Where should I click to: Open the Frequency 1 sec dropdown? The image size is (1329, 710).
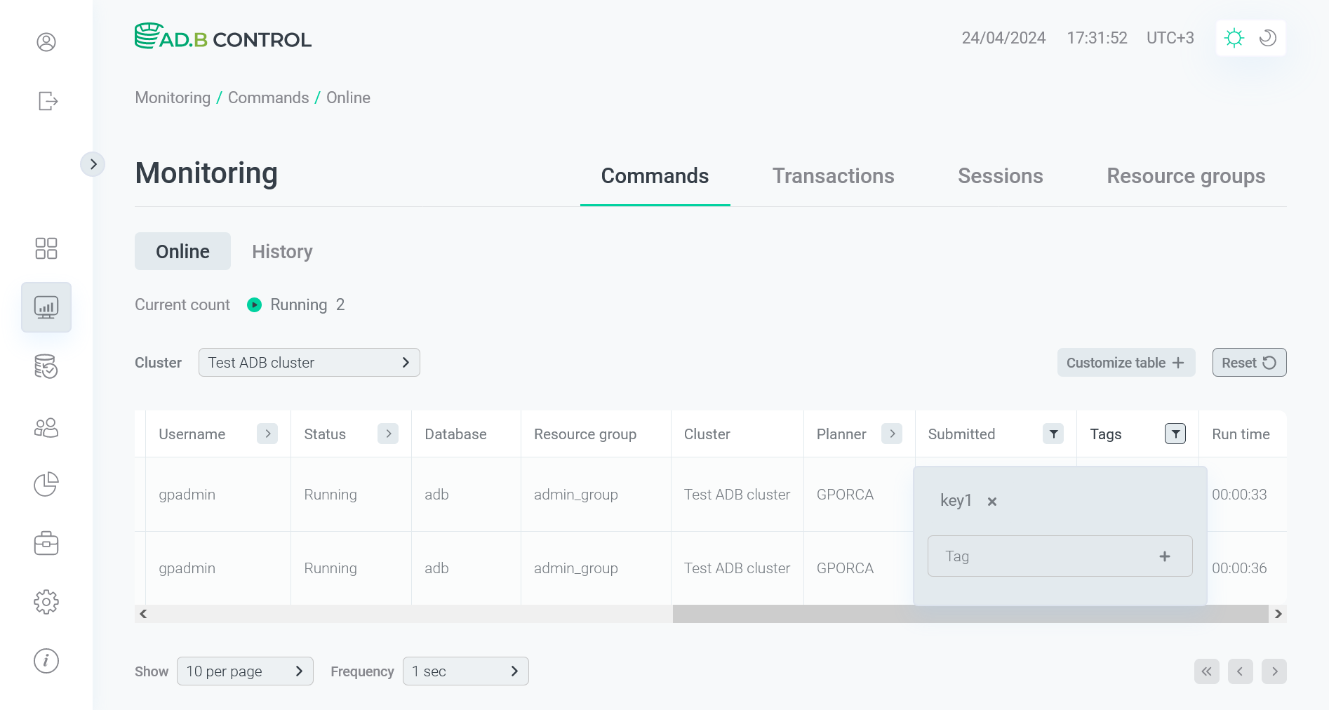click(x=465, y=671)
